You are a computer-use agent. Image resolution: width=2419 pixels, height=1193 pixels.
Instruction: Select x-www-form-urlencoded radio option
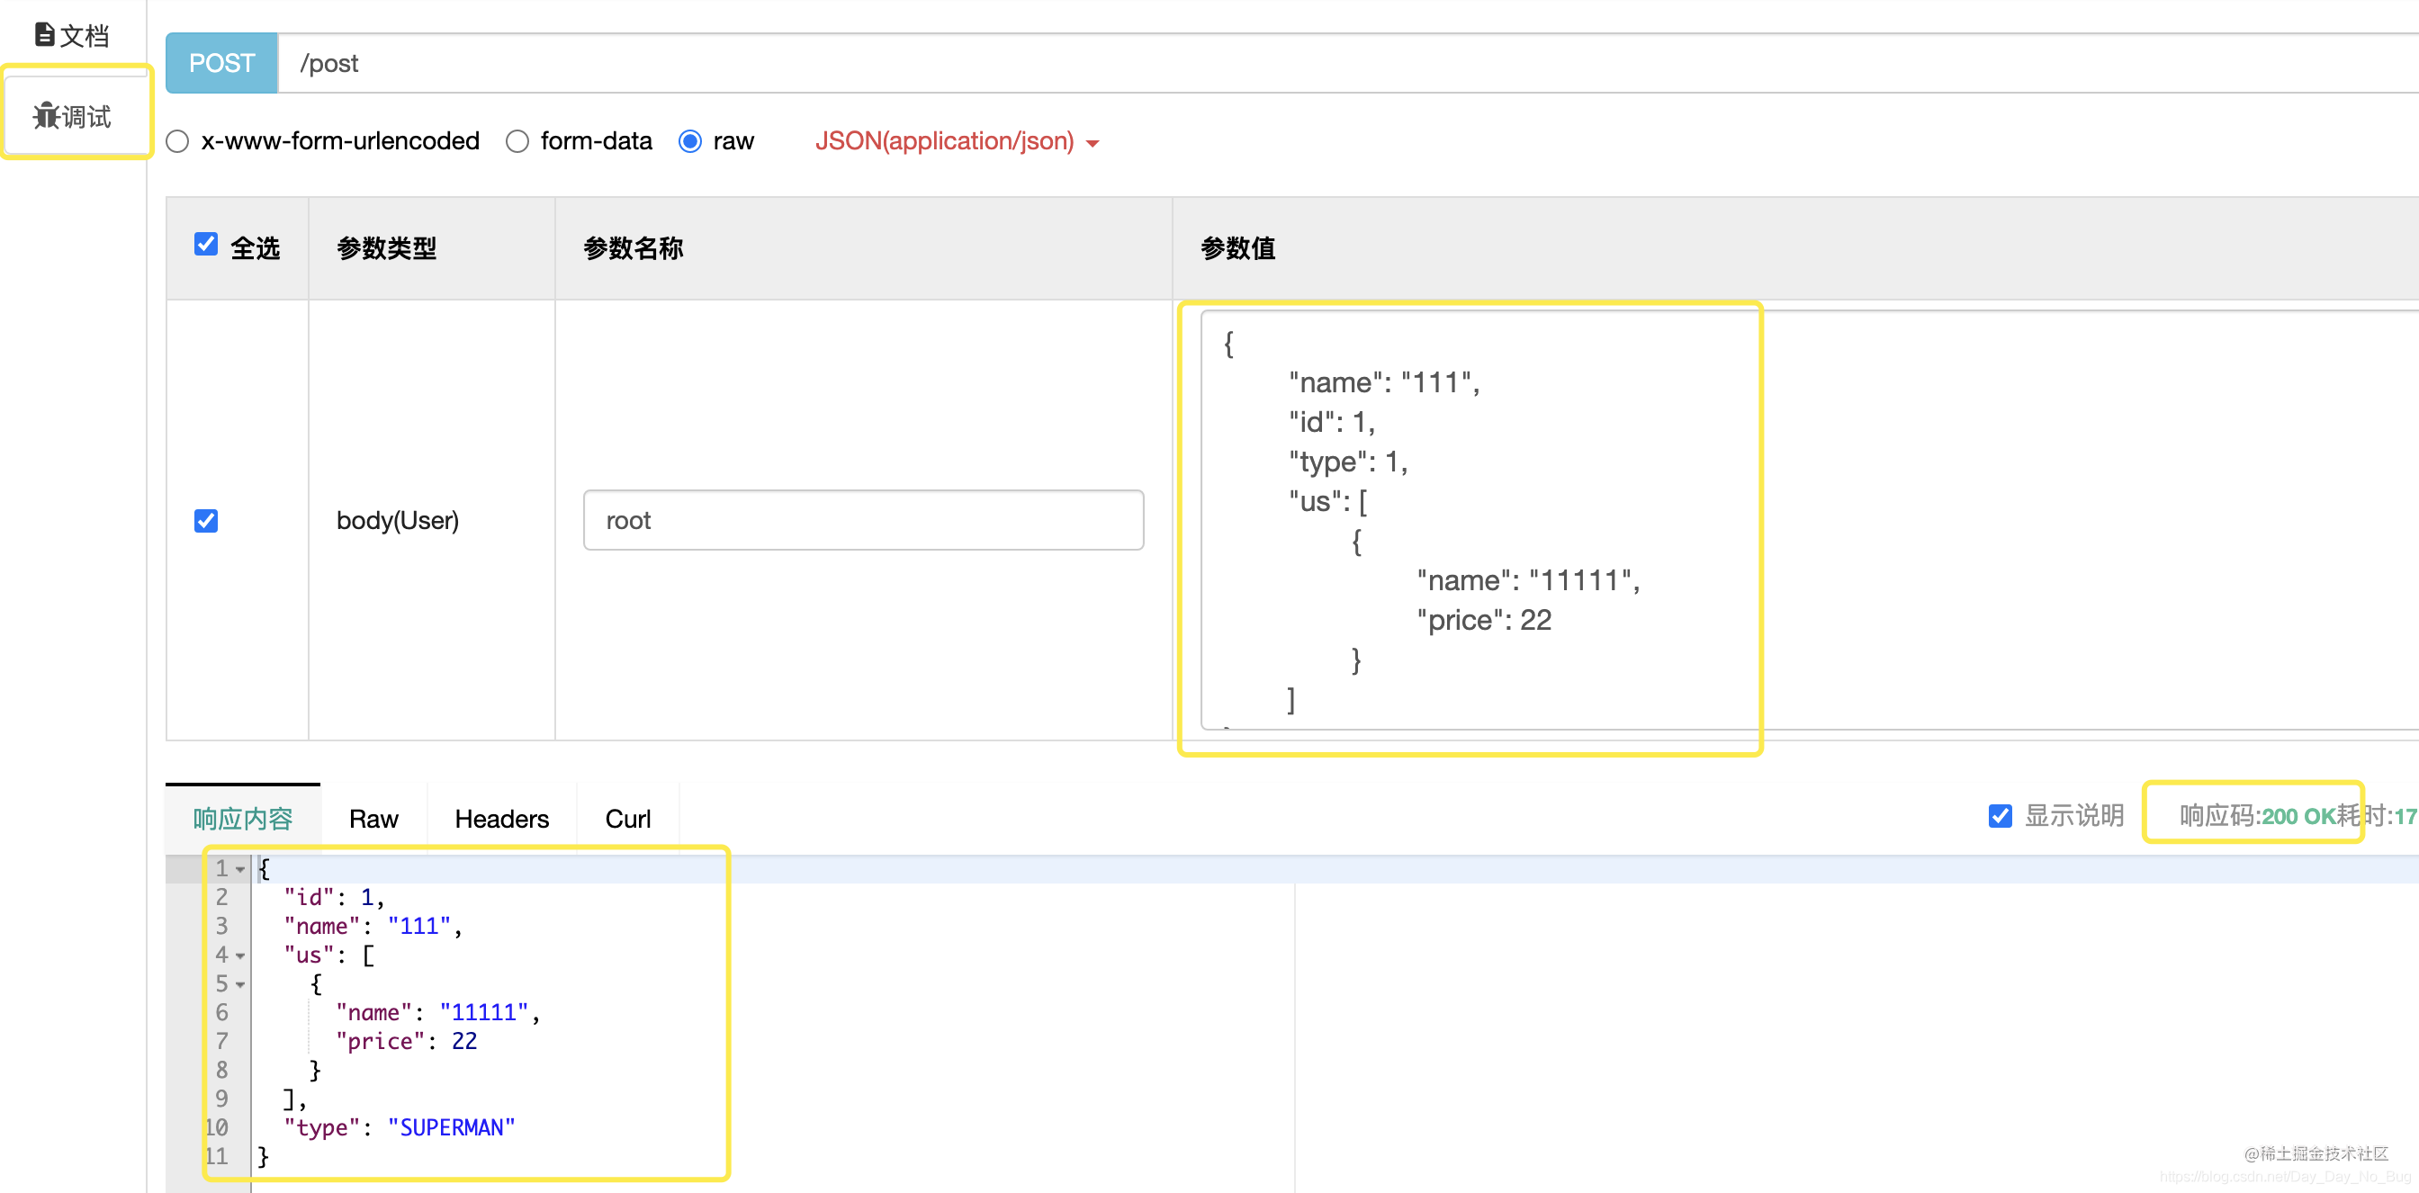(x=177, y=142)
